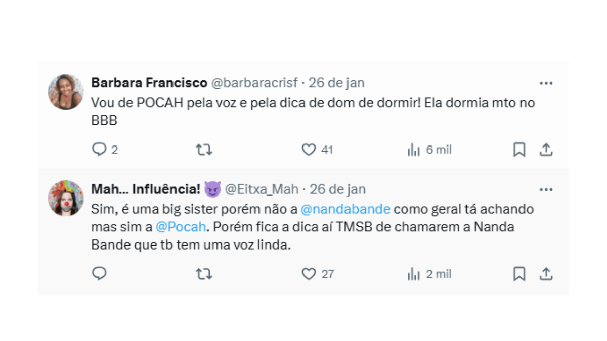607x341 pixels.
Task: Click the retweet icon on Barbara's tweet
Action: point(203,150)
